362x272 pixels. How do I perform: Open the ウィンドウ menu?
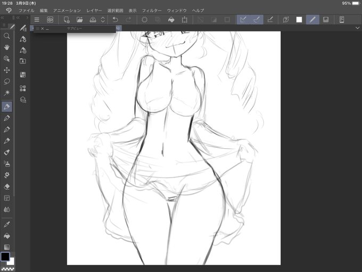pos(177,11)
